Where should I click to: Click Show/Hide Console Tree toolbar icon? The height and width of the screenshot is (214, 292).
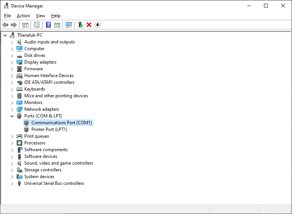click(x=25, y=25)
